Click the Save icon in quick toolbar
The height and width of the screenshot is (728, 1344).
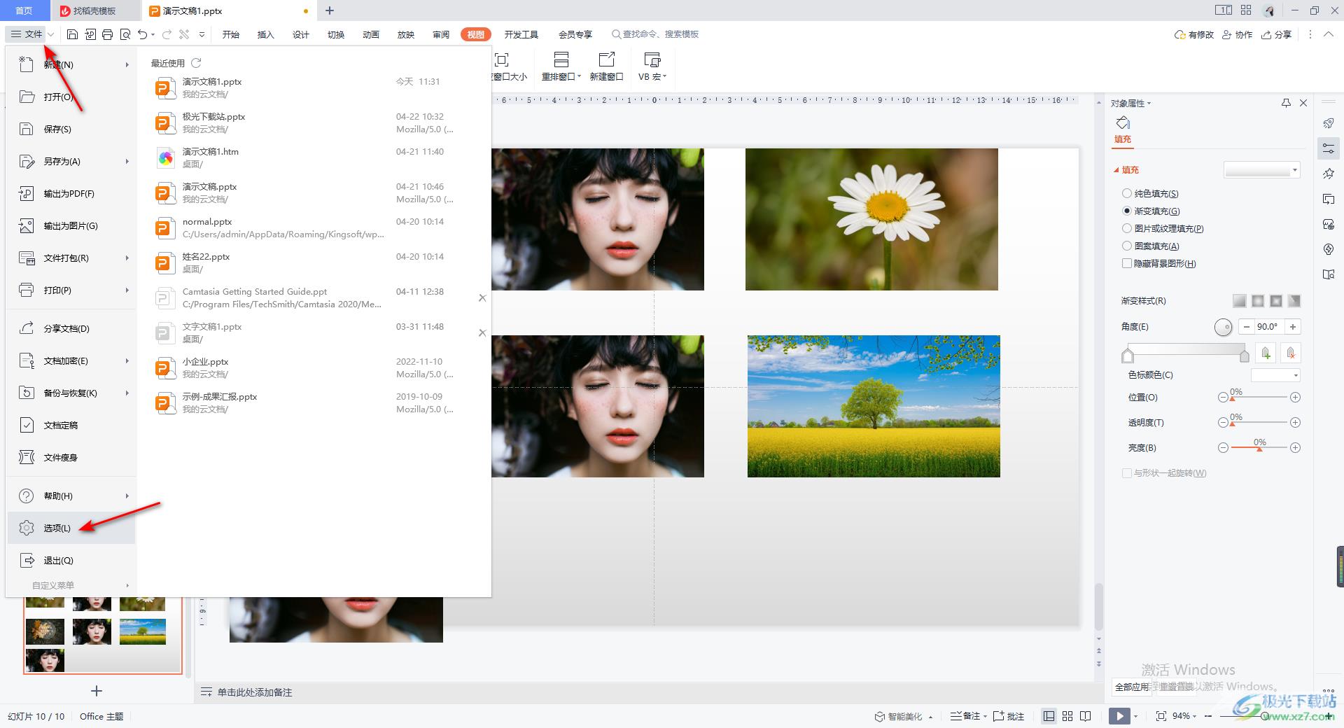(72, 34)
